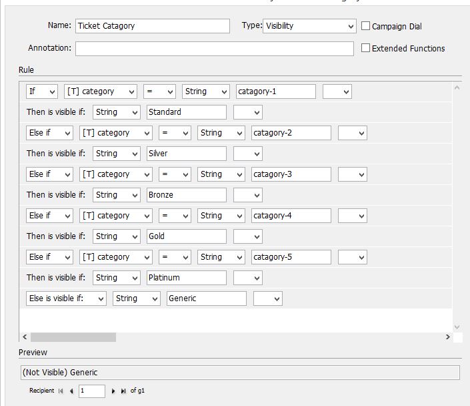Open the equals operator dropdown in the catagory-4 row
Viewport: 470px width, 406px height.
pyautogui.click(x=175, y=216)
